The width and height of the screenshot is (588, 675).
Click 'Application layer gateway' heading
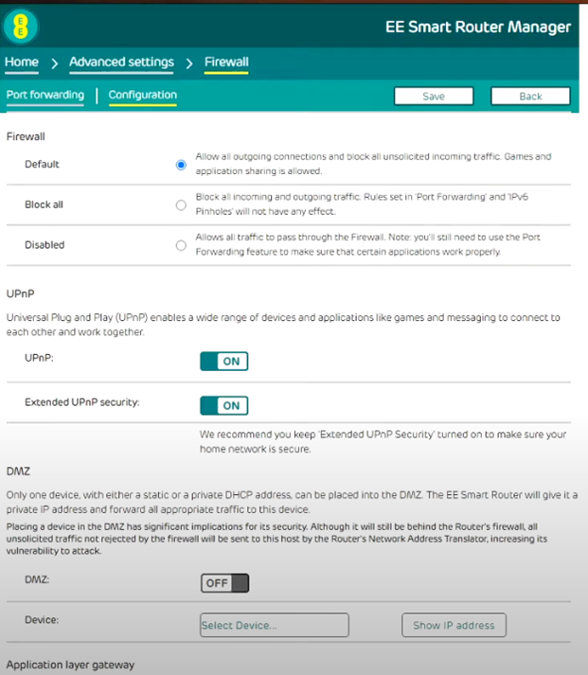(70, 665)
